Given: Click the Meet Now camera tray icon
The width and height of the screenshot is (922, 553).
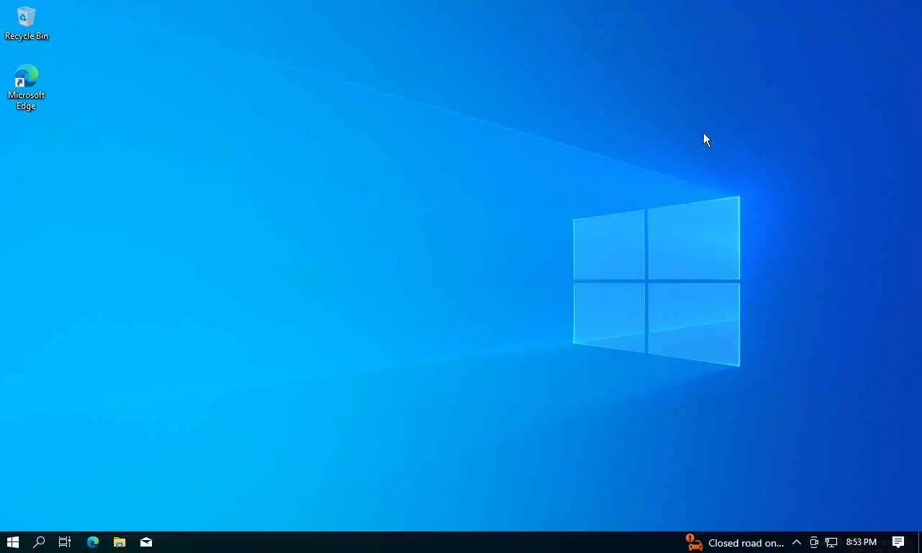Looking at the screenshot, I should [x=814, y=542].
